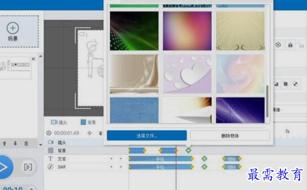Image resolution: width=307 pixels, height=190 pixels.
Task: Choose the pastel swirl background thumbnail
Action: tap(240, 74)
